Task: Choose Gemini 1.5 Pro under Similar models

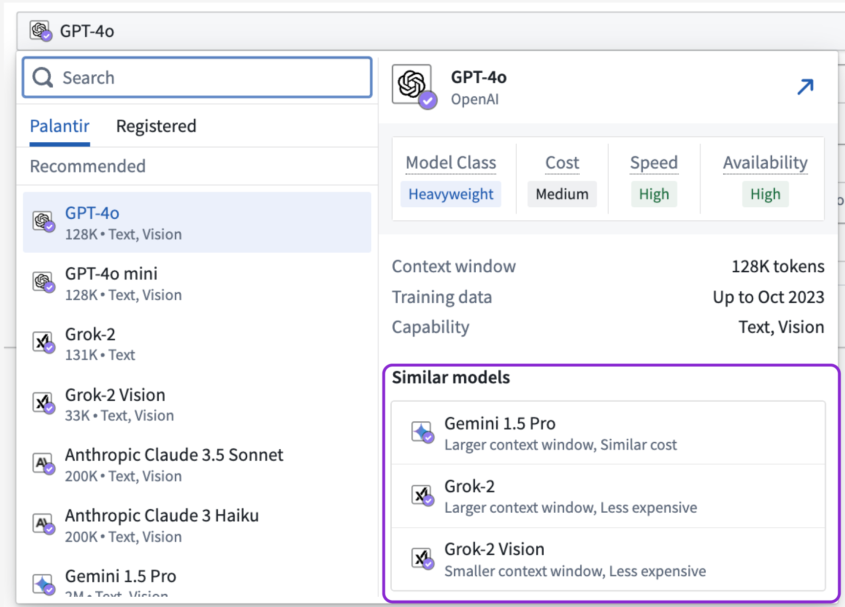Action: pyautogui.click(x=608, y=433)
